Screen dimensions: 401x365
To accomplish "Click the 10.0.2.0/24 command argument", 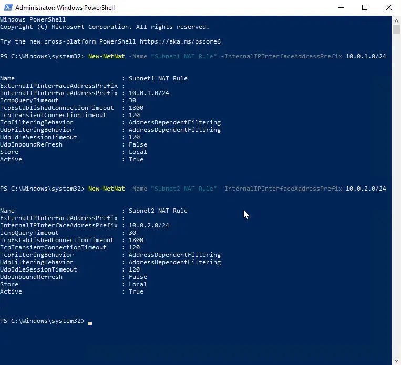I will coord(366,189).
